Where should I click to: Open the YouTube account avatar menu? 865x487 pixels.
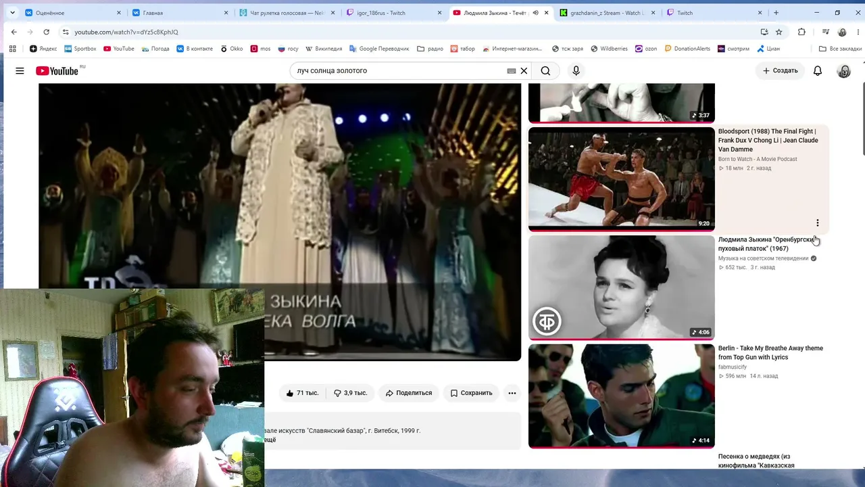(x=844, y=70)
